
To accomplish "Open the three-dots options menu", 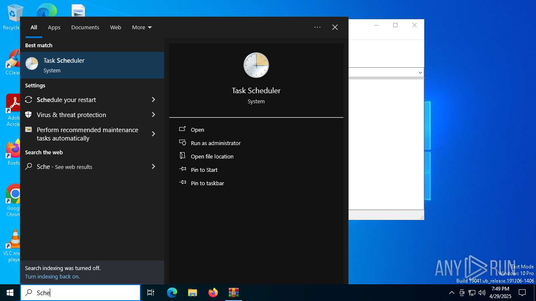I will pyautogui.click(x=317, y=27).
